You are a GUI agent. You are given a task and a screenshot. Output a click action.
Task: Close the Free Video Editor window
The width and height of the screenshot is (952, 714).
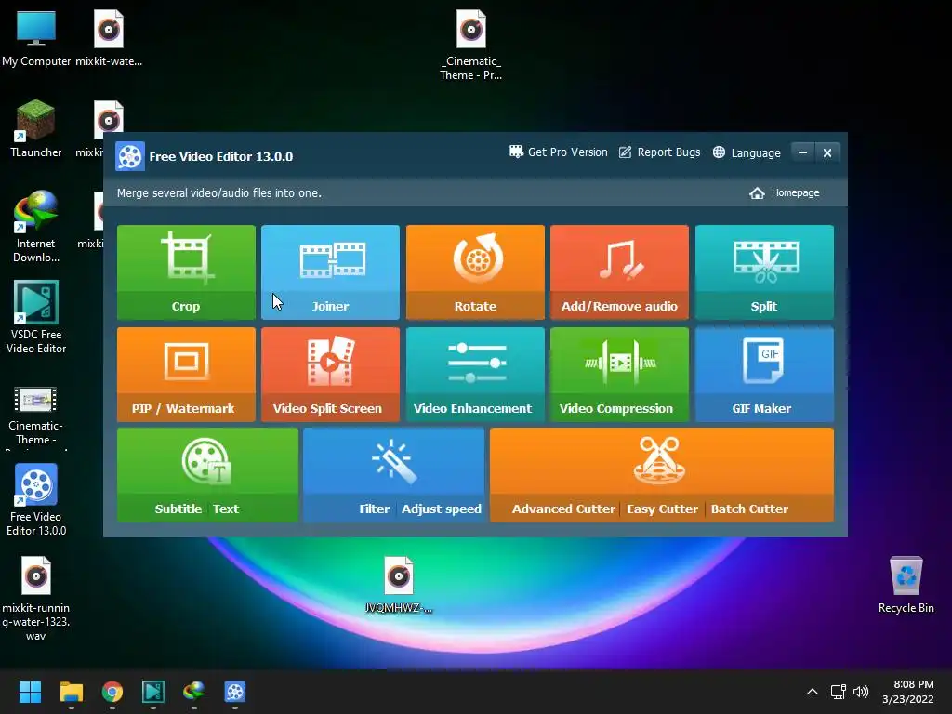pyautogui.click(x=826, y=152)
